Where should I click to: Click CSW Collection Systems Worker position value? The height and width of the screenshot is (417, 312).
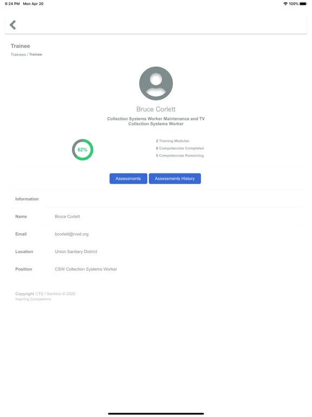tap(86, 269)
